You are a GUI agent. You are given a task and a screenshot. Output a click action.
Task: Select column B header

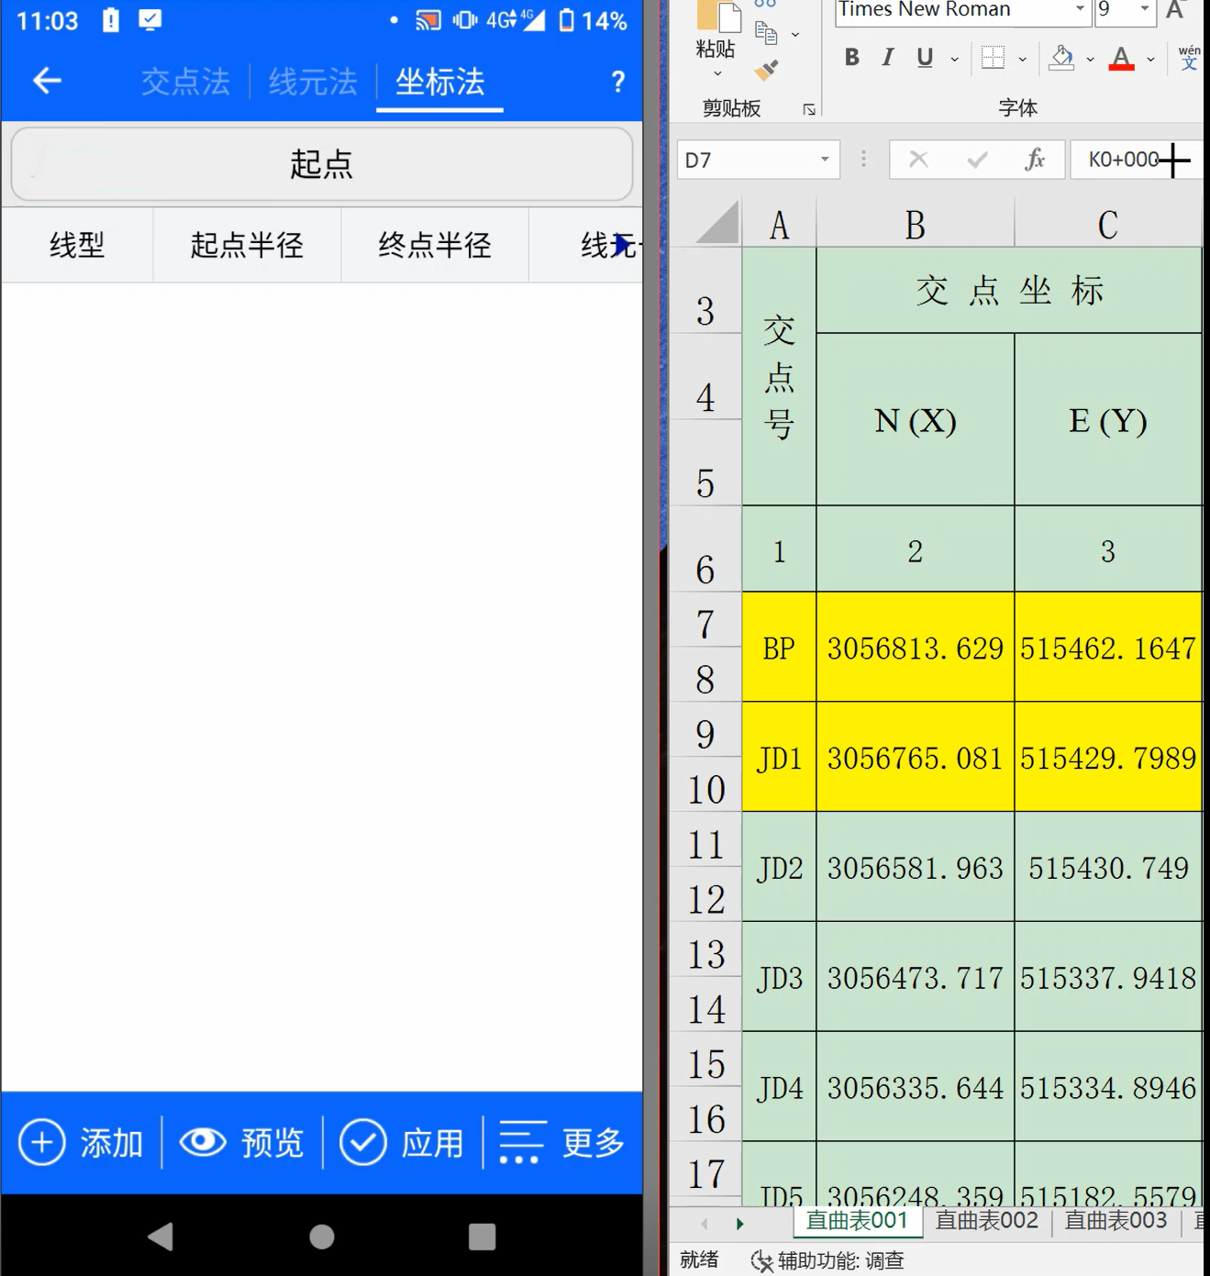915,225
